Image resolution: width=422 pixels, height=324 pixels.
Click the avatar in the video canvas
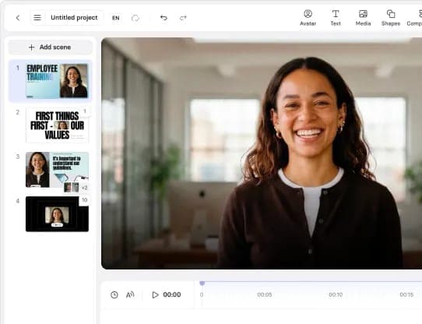coord(310,163)
